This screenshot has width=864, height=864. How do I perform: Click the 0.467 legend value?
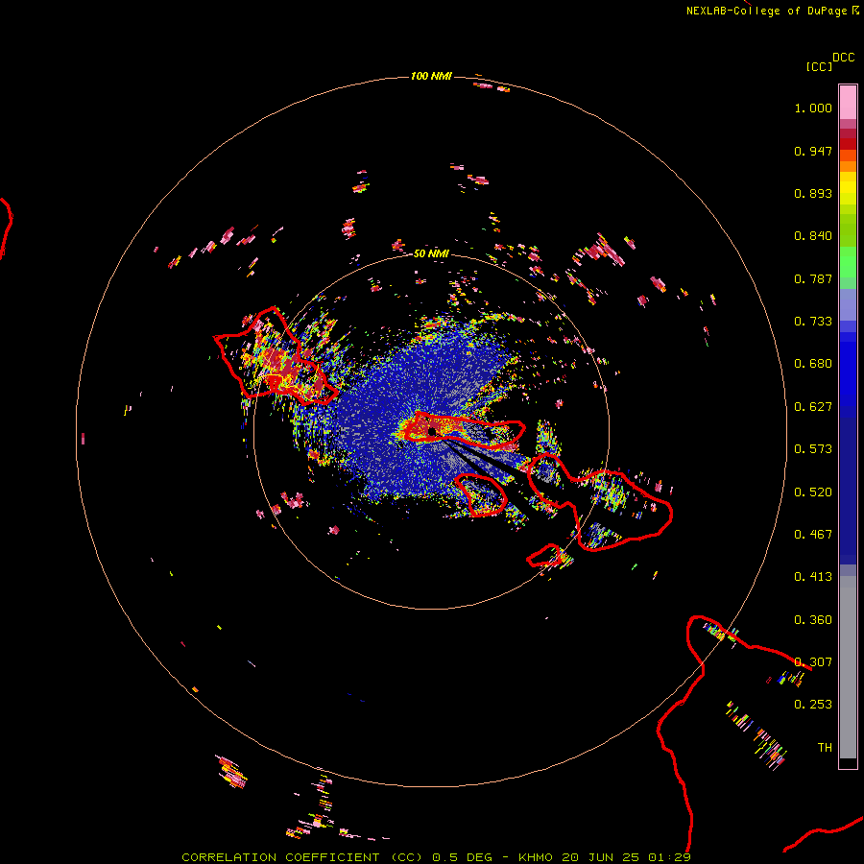[x=813, y=535]
